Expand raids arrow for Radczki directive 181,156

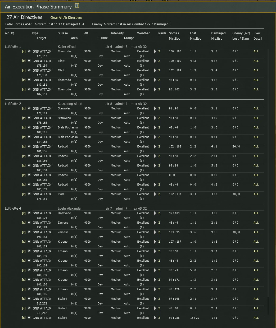(155, 146)
